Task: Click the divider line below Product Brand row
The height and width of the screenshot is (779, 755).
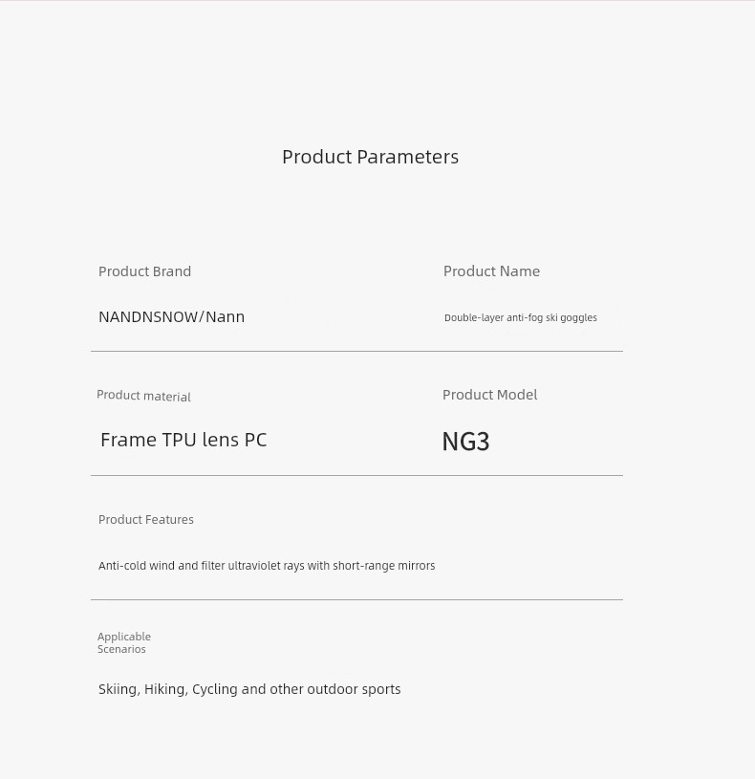Action: (356, 351)
